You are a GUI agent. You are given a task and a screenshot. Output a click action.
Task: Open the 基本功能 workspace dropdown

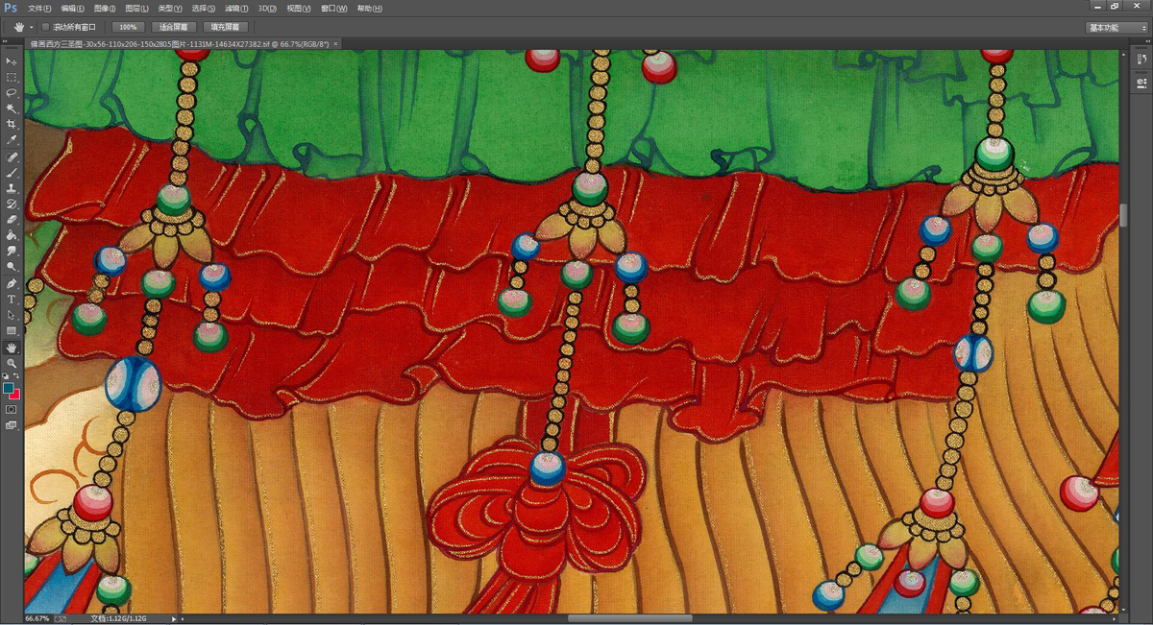click(x=1116, y=28)
